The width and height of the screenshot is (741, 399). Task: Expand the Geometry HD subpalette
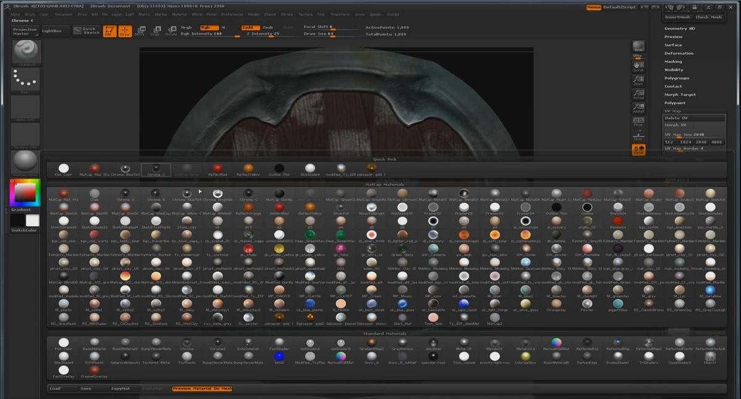pyautogui.click(x=680, y=28)
